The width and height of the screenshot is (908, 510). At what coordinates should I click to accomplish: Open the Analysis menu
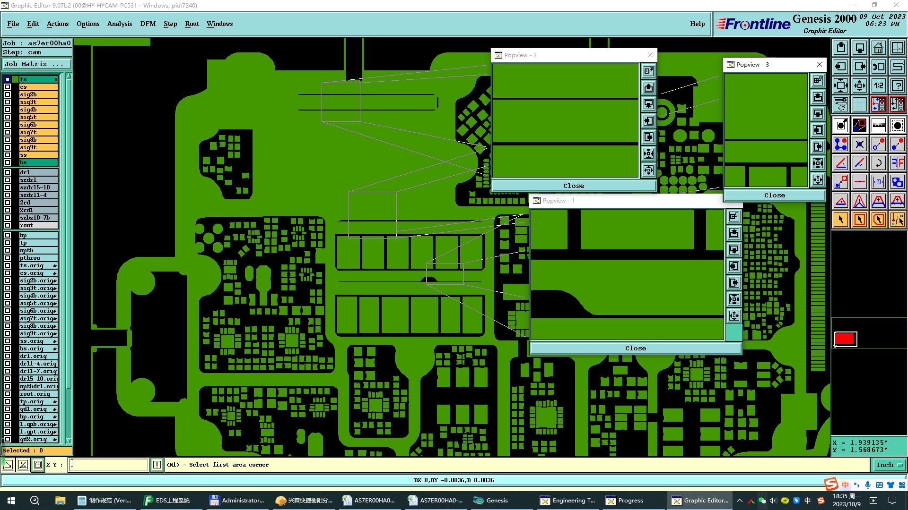[x=119, y=24]
